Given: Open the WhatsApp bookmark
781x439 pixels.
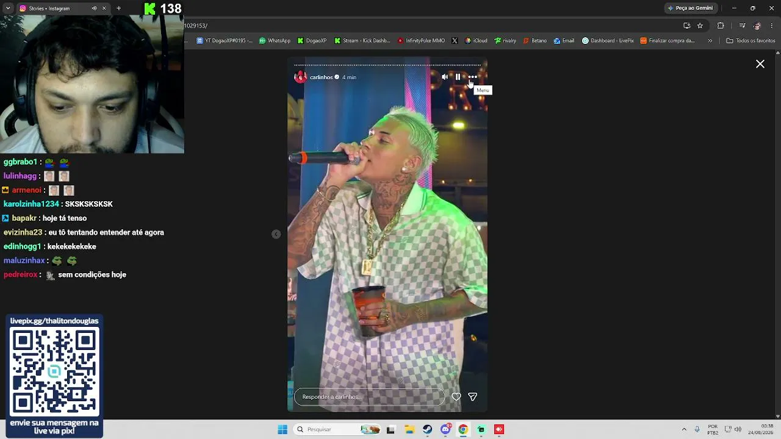Looking at the screenshot, I should click(275, 41).
